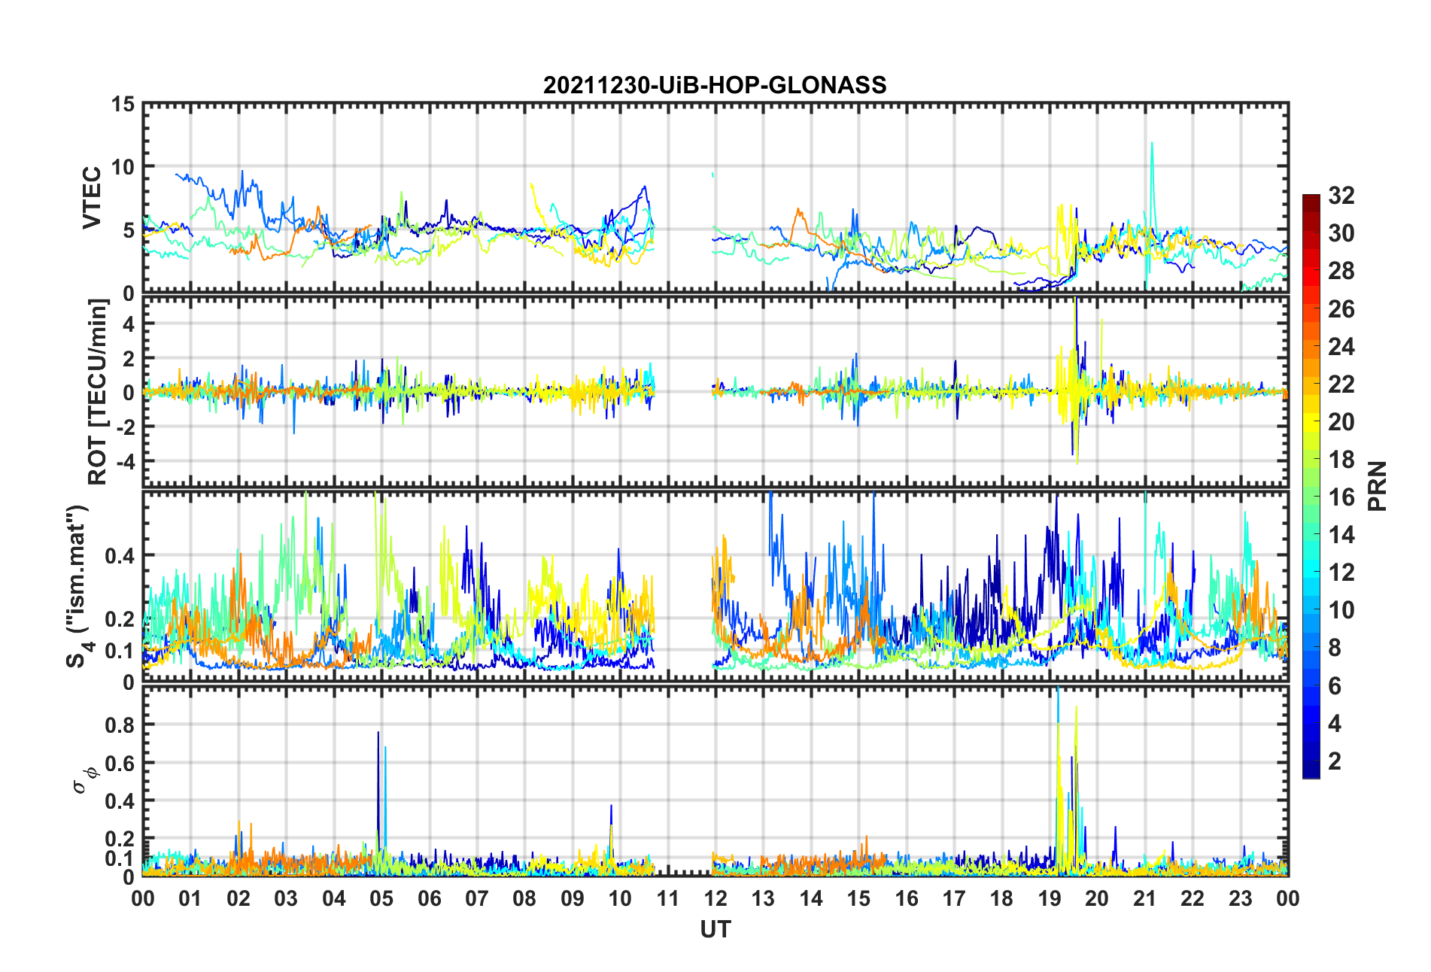
Task: Pick UT axis hour label 07
Action: pyautogui.click(x=477, y=898)
